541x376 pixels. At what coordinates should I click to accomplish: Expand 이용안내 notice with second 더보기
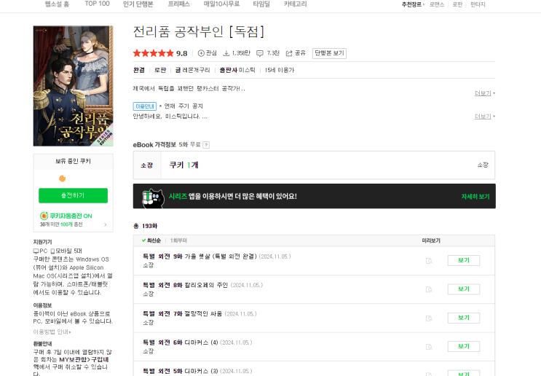point(485,117)
